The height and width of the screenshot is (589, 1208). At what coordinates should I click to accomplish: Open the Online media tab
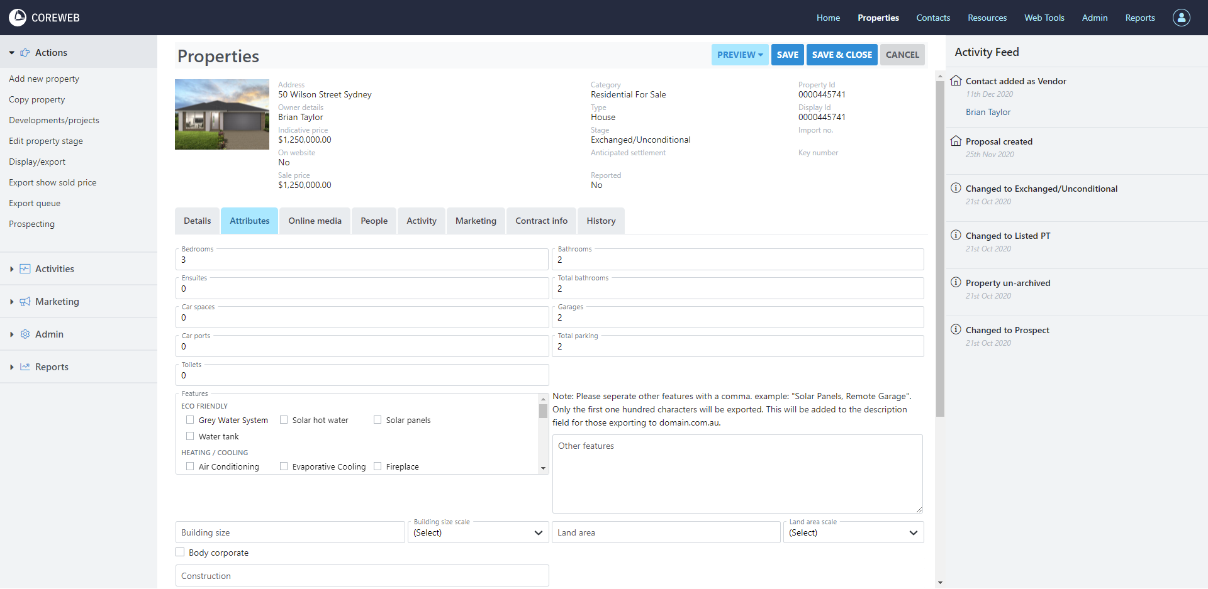pos(315,221)
